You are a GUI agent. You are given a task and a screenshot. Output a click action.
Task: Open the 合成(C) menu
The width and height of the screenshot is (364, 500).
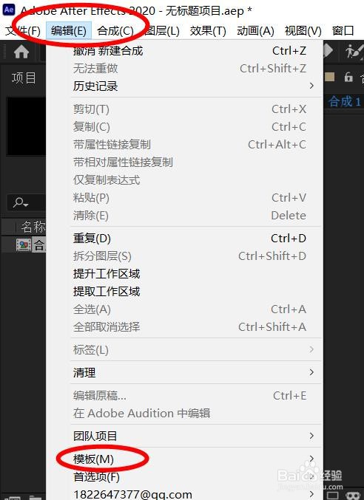(115, 31)
